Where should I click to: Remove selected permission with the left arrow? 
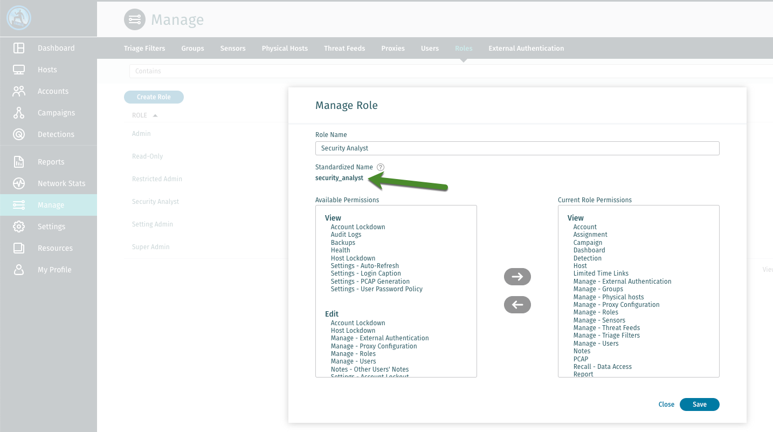pyautogui.click(x=517, y=305)
